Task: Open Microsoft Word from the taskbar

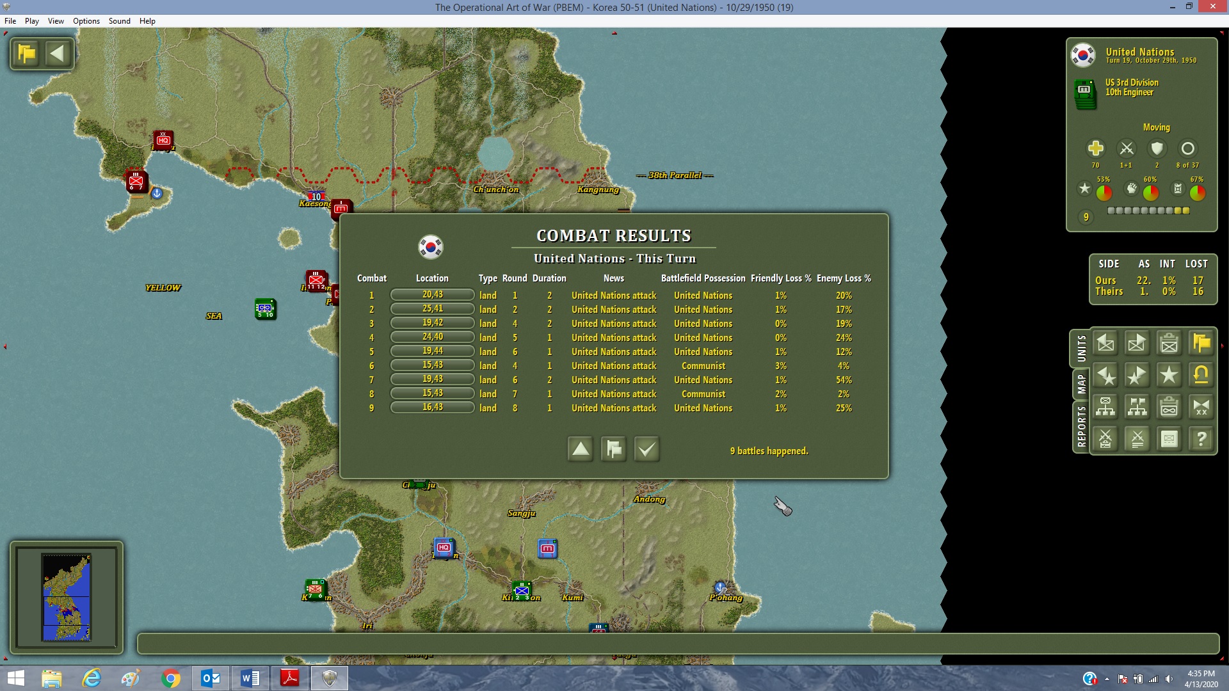Action: pos(250,678)
